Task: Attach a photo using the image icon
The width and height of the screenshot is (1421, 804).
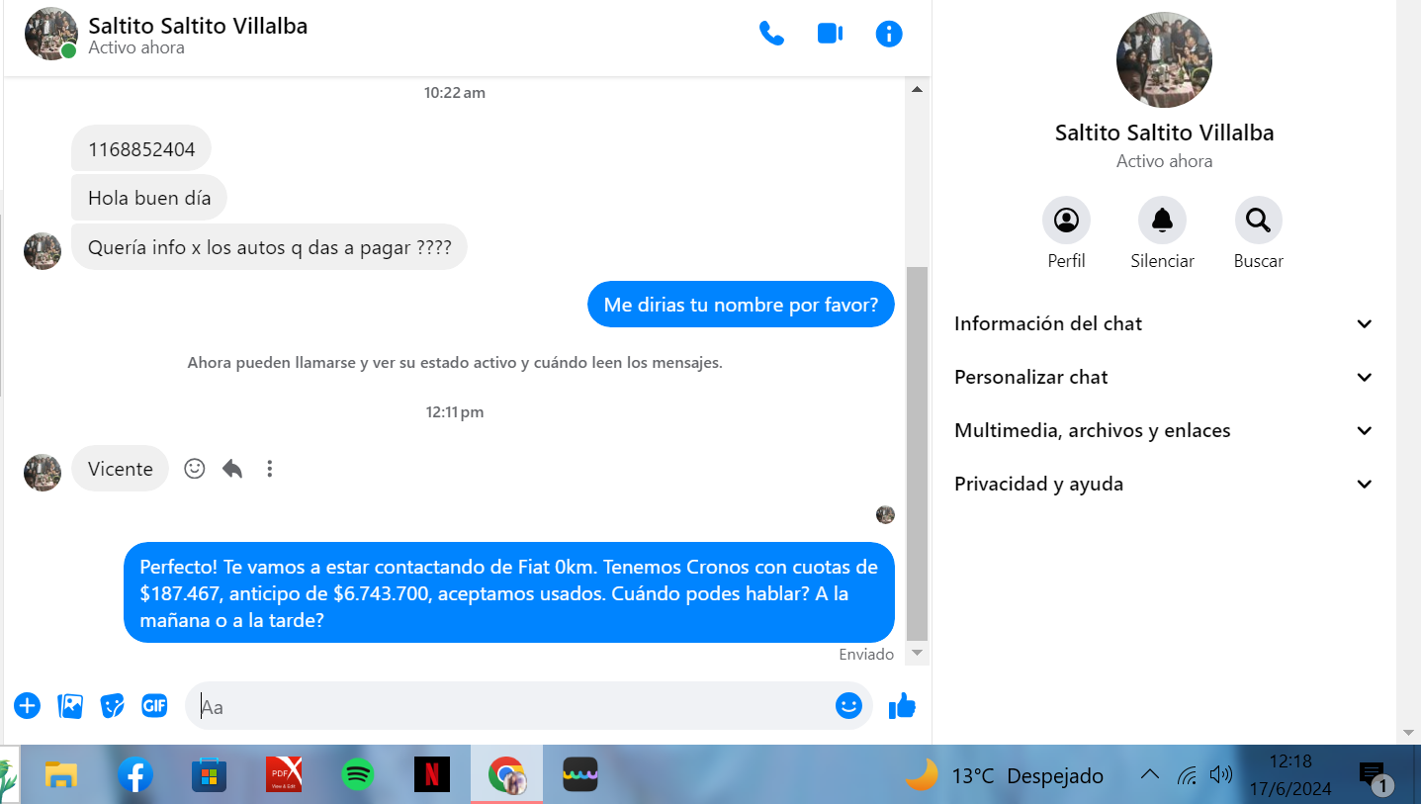Action: [70, 705]
